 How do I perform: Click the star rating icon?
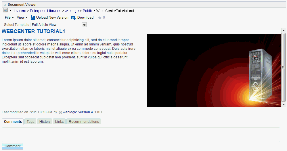tap(100, 18)
